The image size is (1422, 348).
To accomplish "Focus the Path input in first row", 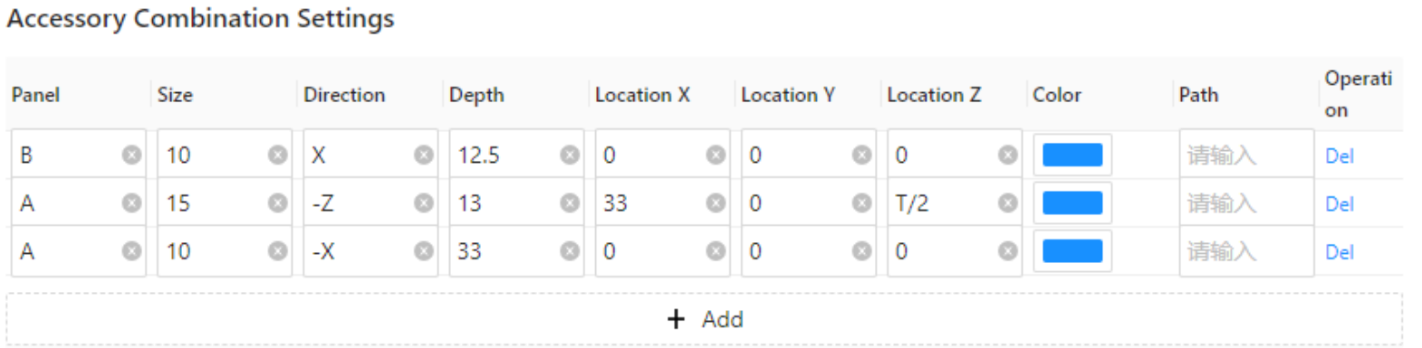I will 1246,155.
